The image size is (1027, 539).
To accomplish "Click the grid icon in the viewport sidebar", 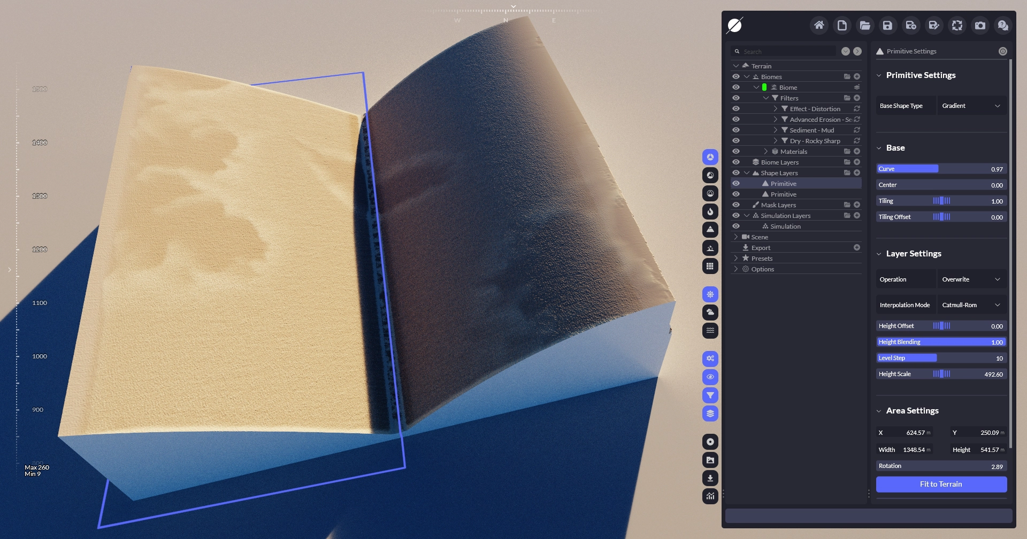I will (710, 266).
